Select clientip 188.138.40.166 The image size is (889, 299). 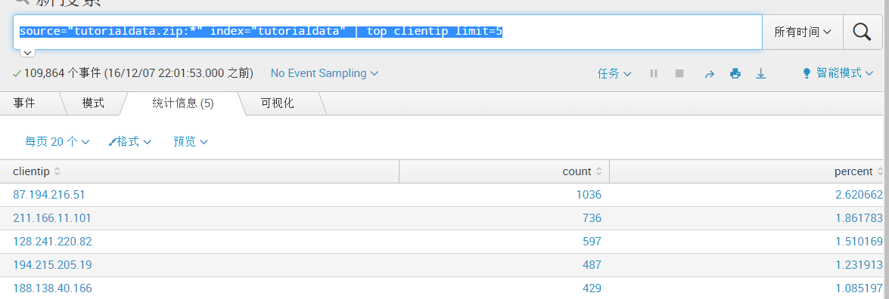point(52,288)
